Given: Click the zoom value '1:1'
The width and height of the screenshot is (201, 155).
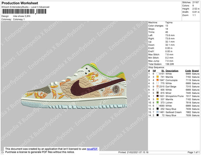Looking at the screenshot, I should [194, 15].
